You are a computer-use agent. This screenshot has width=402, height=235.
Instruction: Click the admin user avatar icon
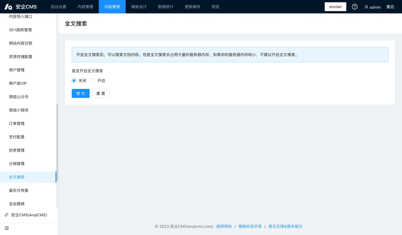pos(366,7)
